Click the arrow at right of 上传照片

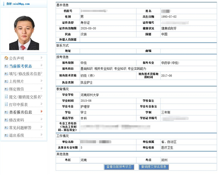click(x=41, y=80)
